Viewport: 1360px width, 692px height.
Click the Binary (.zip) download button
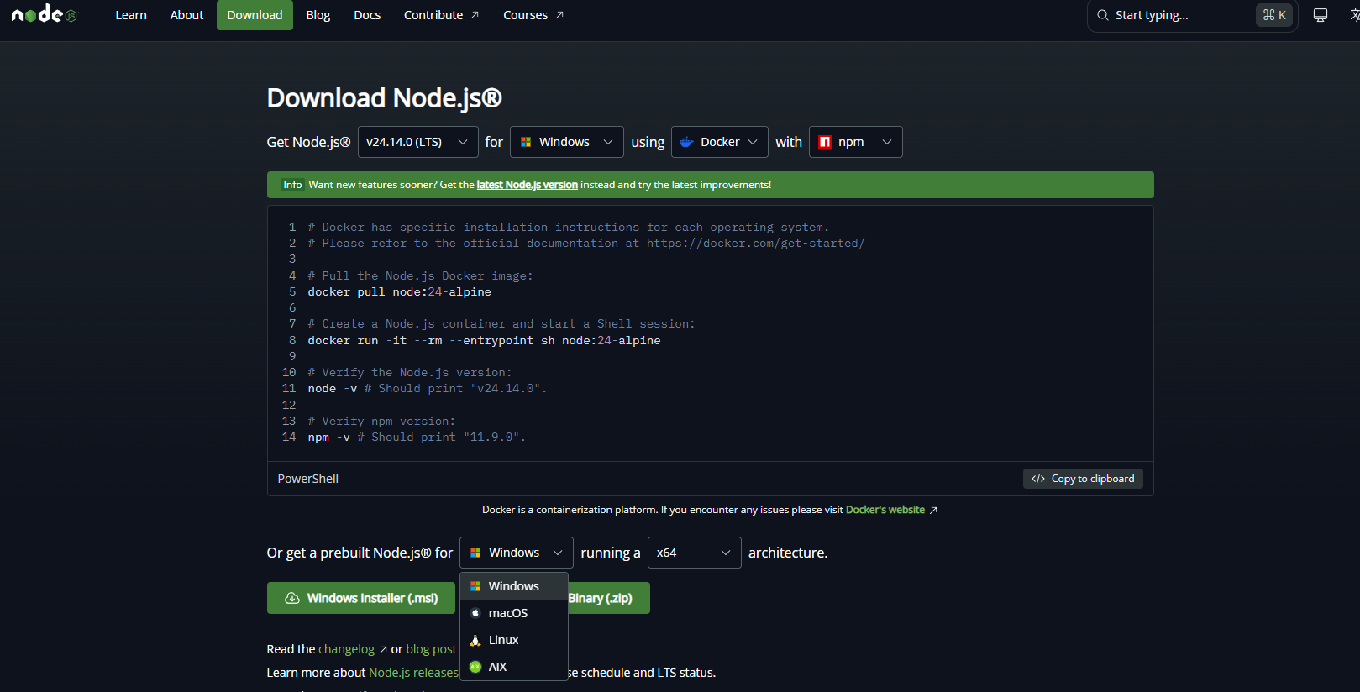click(x=609, y=598)
